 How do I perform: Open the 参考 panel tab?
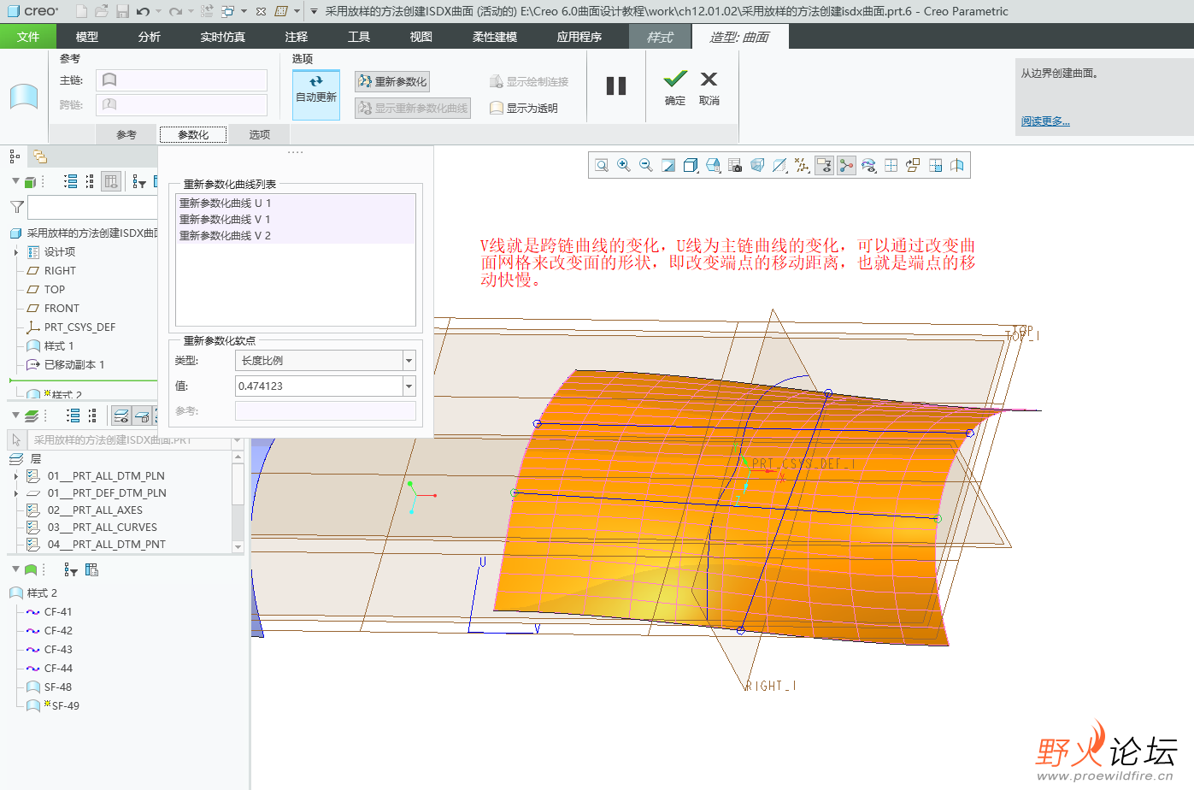coord(126,134)
